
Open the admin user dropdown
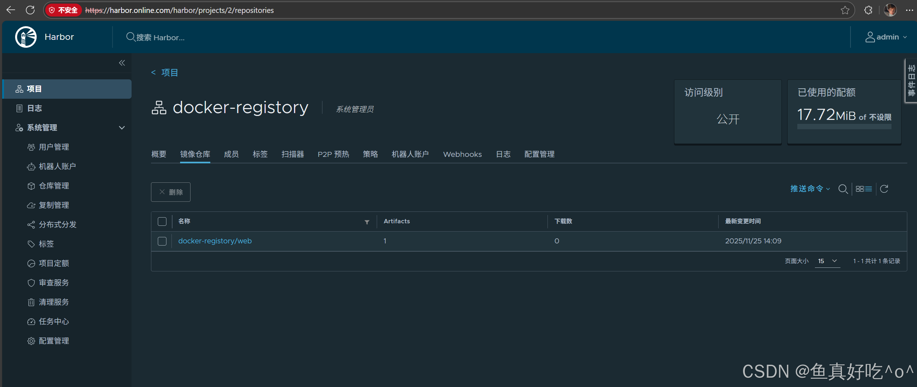pos(886,37)
